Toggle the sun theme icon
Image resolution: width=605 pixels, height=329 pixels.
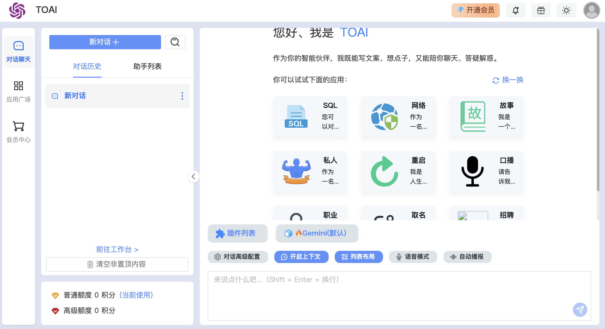(x=566, y=10)
